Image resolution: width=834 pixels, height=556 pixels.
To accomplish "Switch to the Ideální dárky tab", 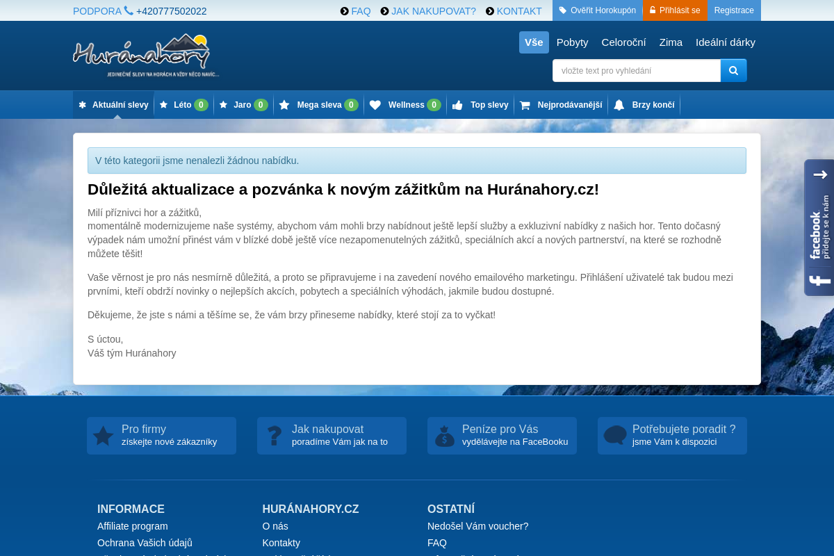I will click(x=726, y=42).
